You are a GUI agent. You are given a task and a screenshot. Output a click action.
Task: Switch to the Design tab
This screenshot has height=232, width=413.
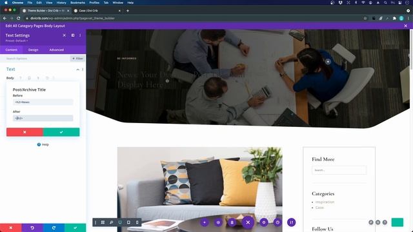pos(33,50)
